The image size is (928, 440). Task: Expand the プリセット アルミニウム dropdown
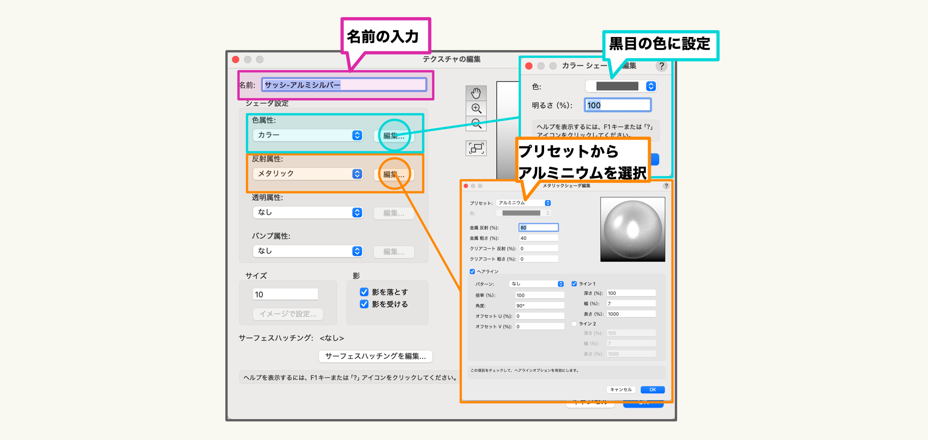click(x=524, y=203)
